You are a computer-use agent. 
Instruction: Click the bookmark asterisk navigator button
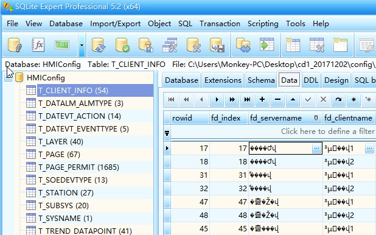click(353, 99)
